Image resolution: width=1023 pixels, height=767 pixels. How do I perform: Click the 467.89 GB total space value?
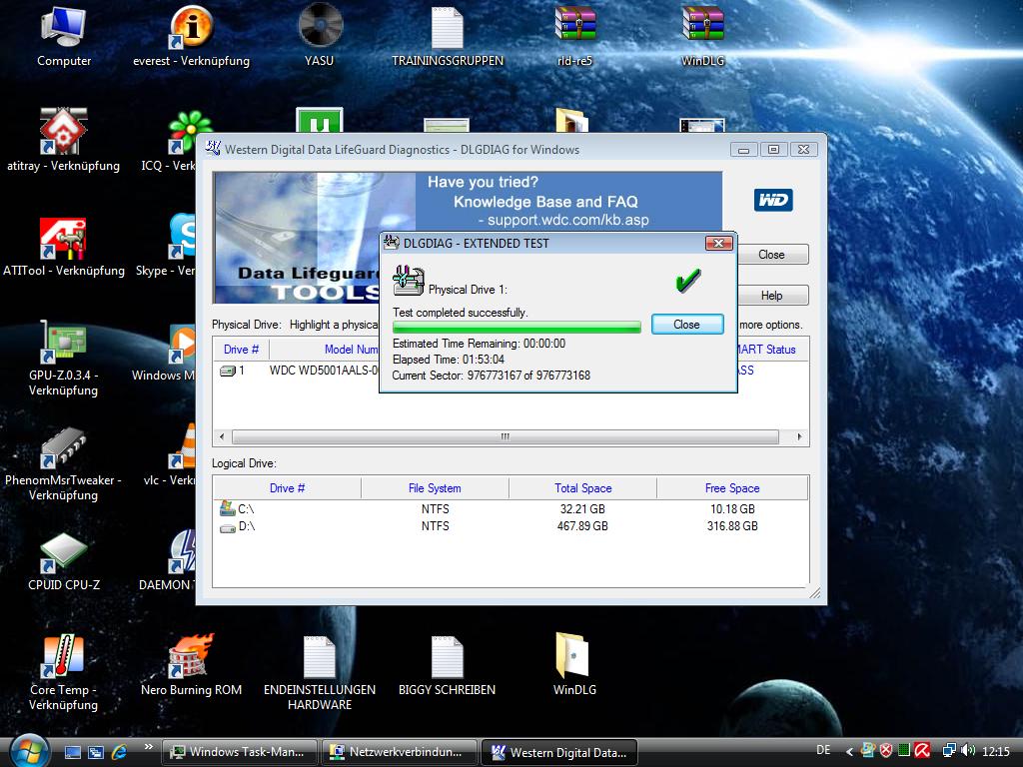582,525
